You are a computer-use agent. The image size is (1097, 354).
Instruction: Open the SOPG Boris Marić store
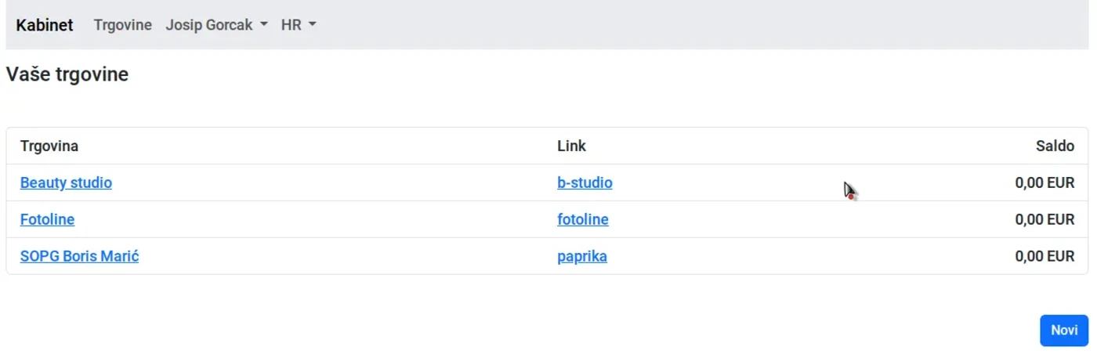[x=79, y=256]
